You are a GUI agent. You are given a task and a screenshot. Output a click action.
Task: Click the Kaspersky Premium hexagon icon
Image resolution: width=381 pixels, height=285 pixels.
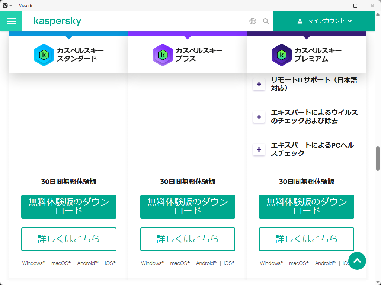click(x=282, y=55)
